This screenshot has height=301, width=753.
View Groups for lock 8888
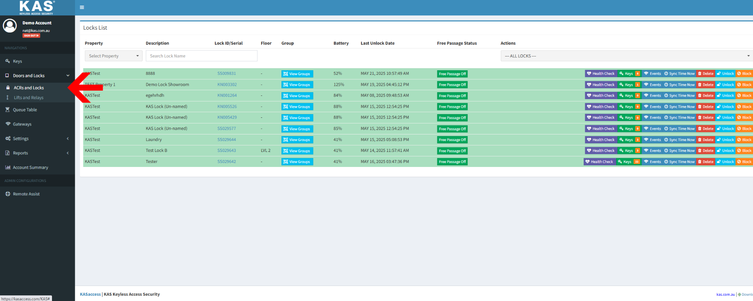coord(297,74)
